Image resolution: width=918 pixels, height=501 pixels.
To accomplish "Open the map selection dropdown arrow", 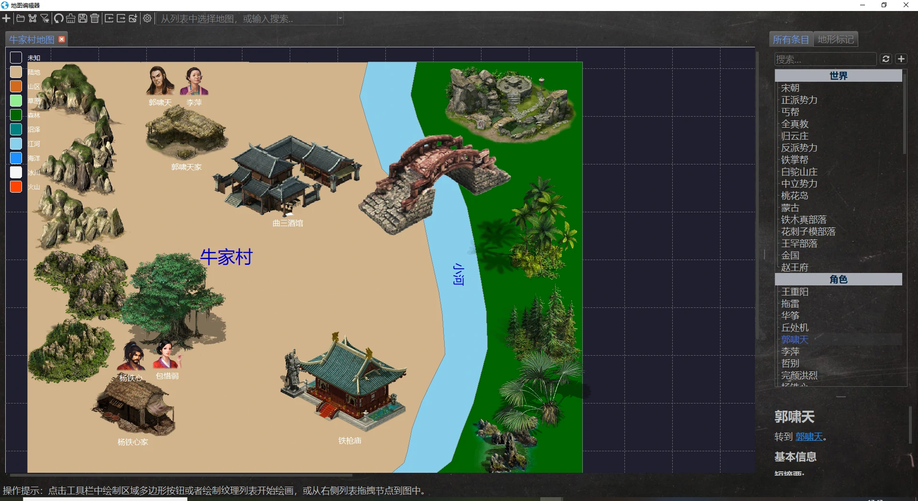I will (340, 19).
